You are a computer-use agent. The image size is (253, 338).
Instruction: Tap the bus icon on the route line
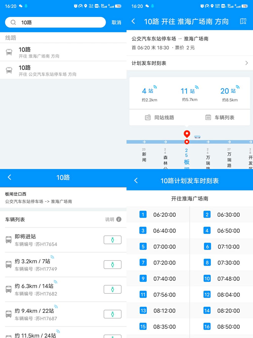[197, 137]
